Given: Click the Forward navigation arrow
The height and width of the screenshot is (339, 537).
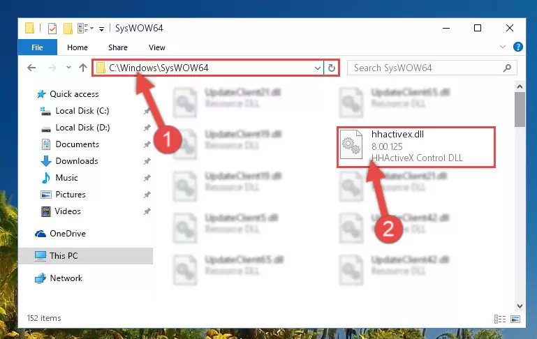Looking at the screenshot, I should [52, 68].
